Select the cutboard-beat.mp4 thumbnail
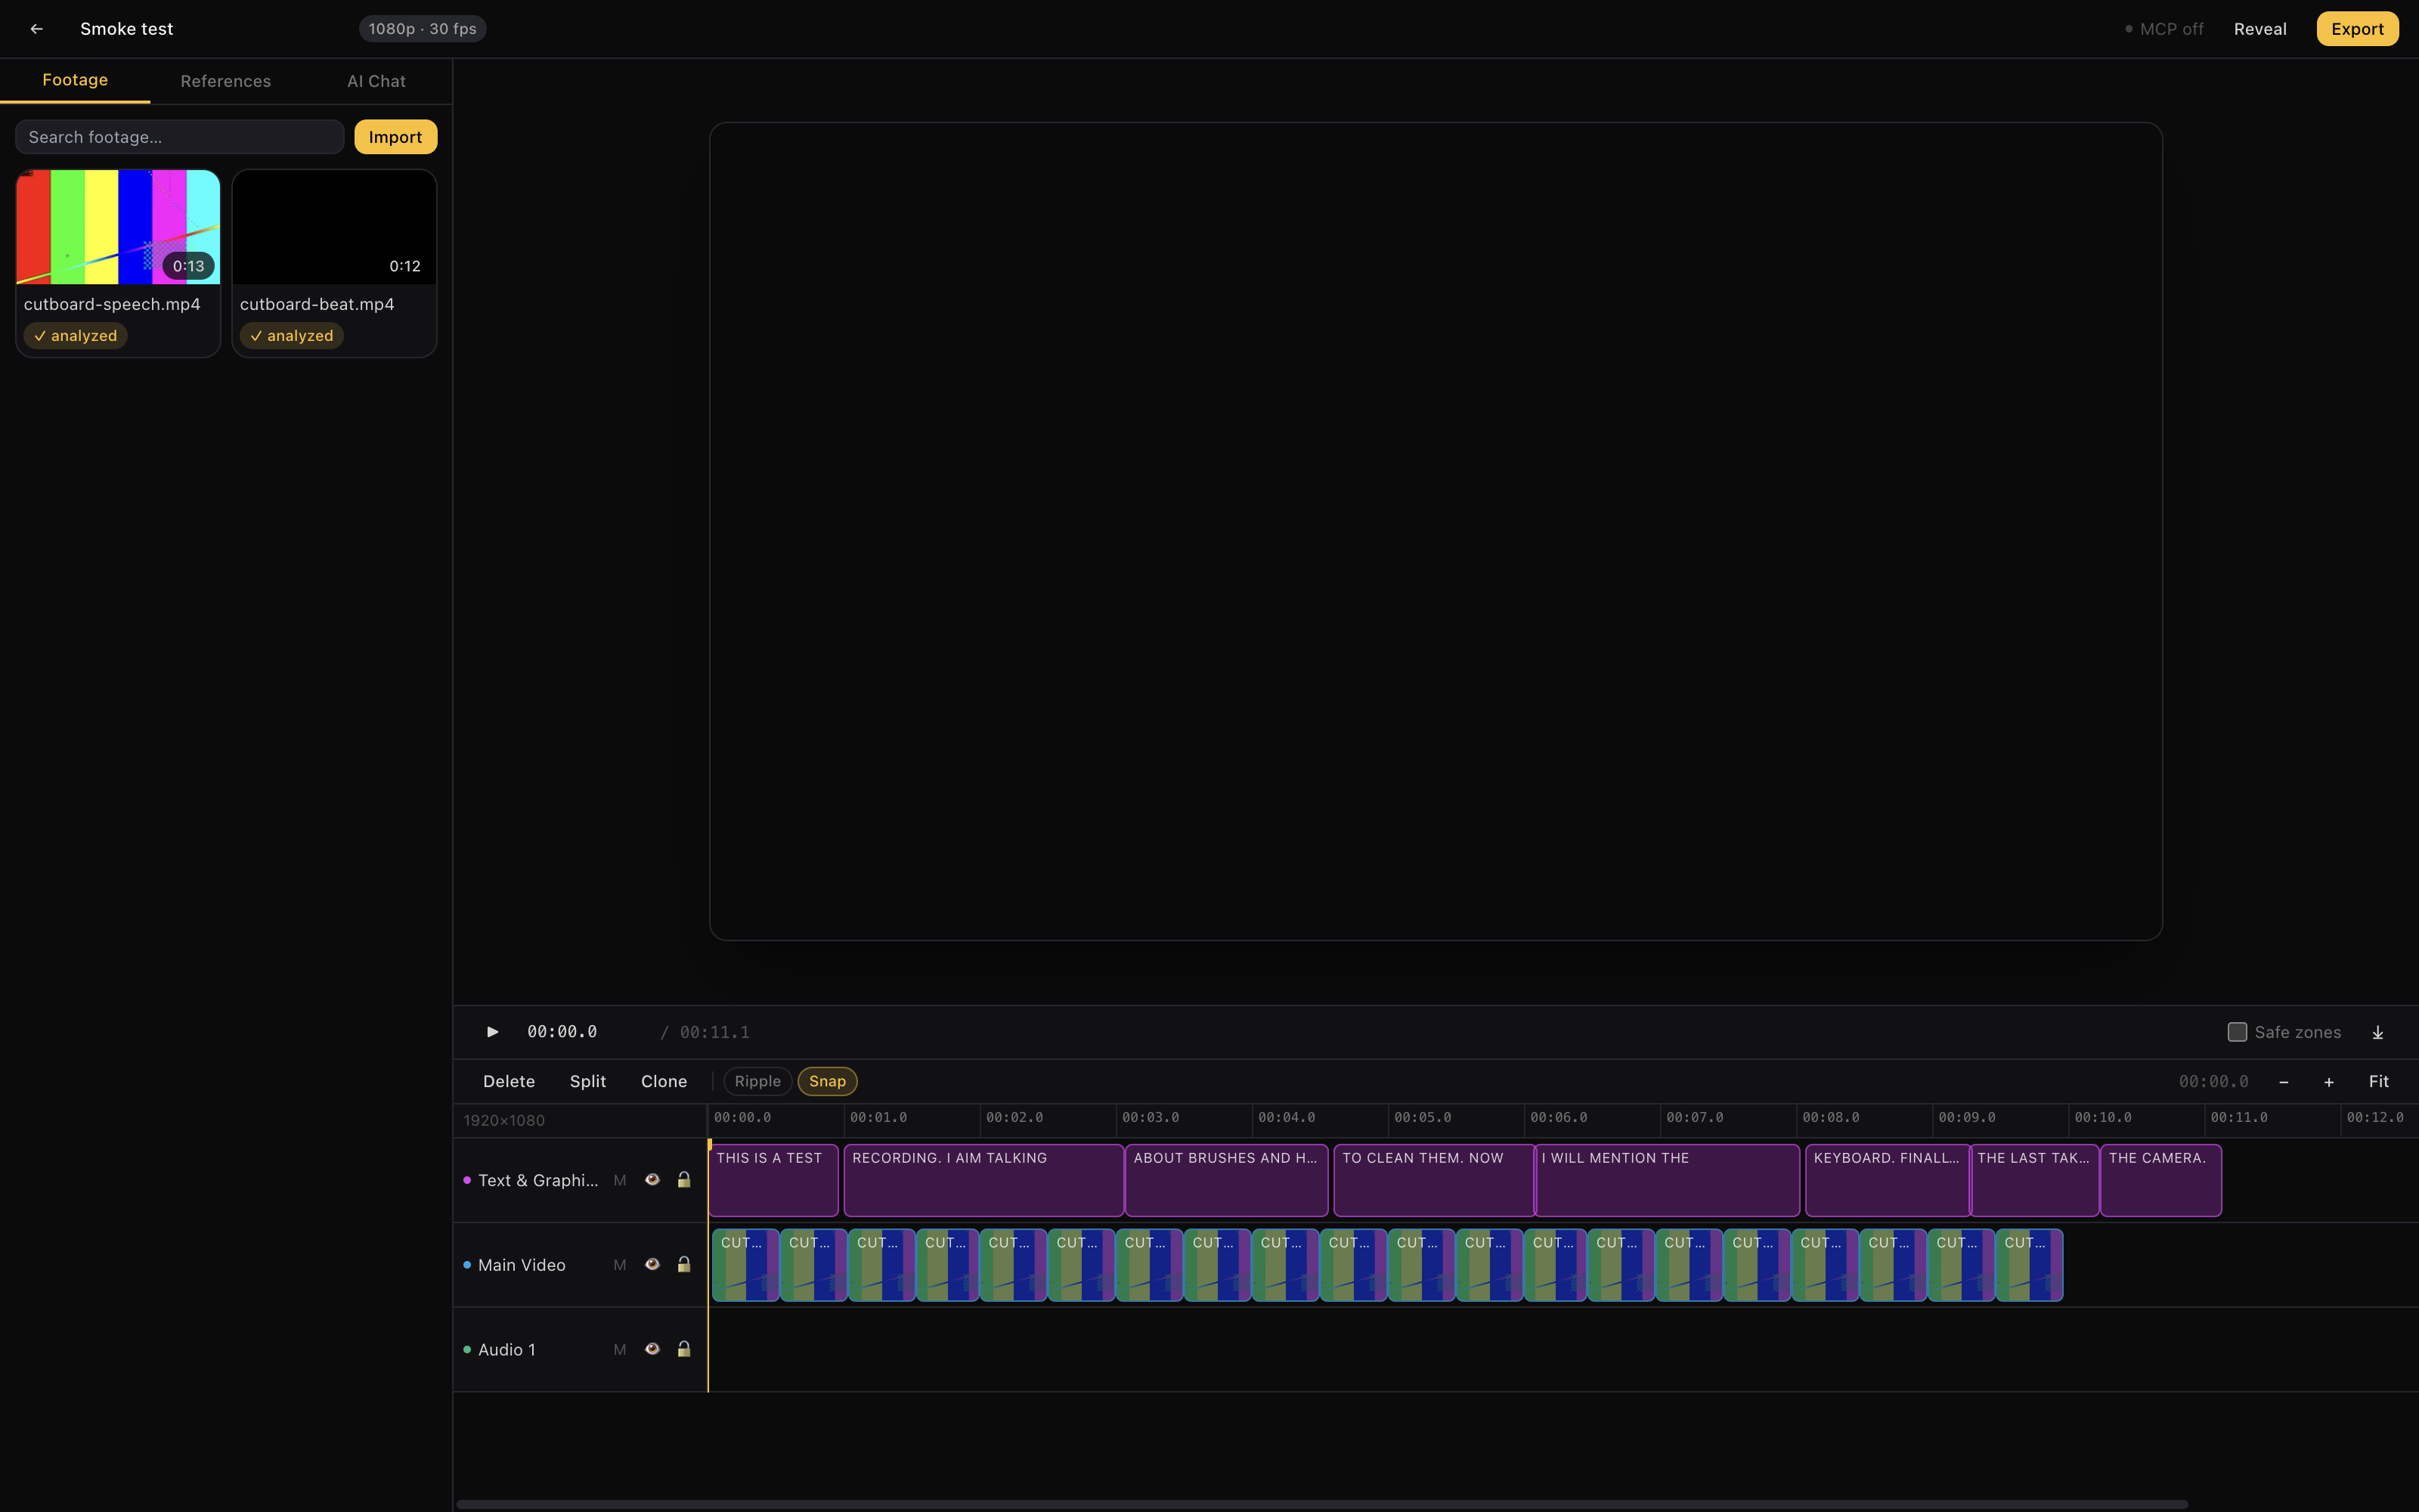Screen dimensions: 2419x1512 334,227
